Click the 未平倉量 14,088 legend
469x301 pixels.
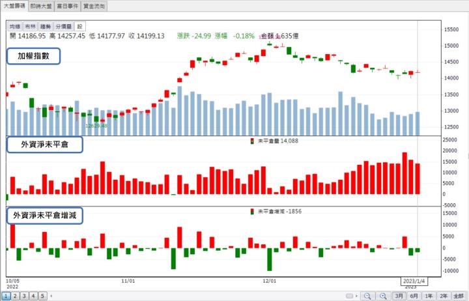[x=274, y=141]
